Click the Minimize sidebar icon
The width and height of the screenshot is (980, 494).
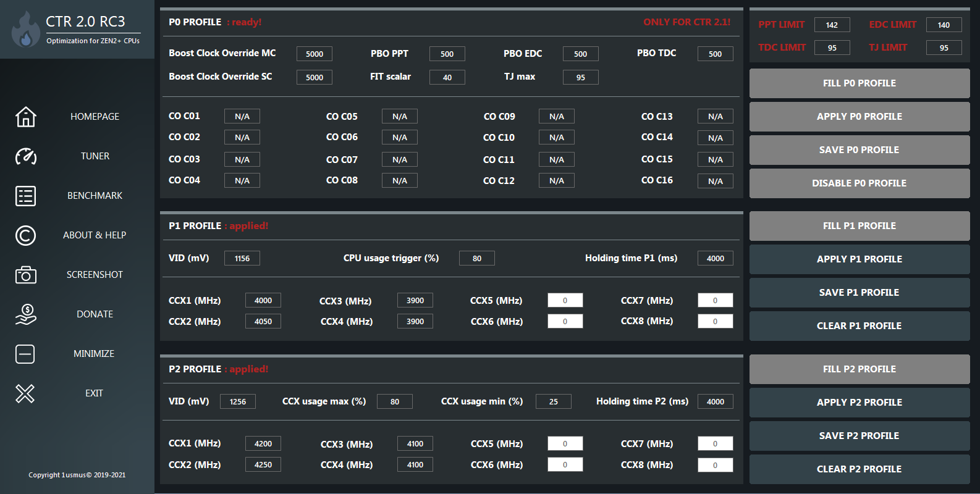[x=25, y=354]
